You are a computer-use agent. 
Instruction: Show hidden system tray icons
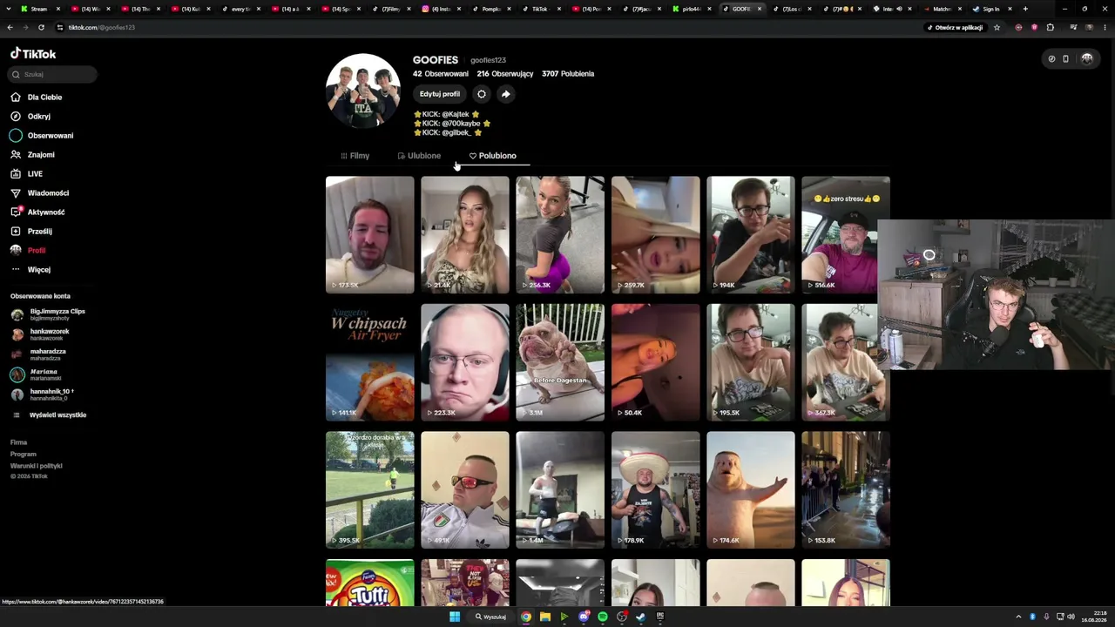1018,617
